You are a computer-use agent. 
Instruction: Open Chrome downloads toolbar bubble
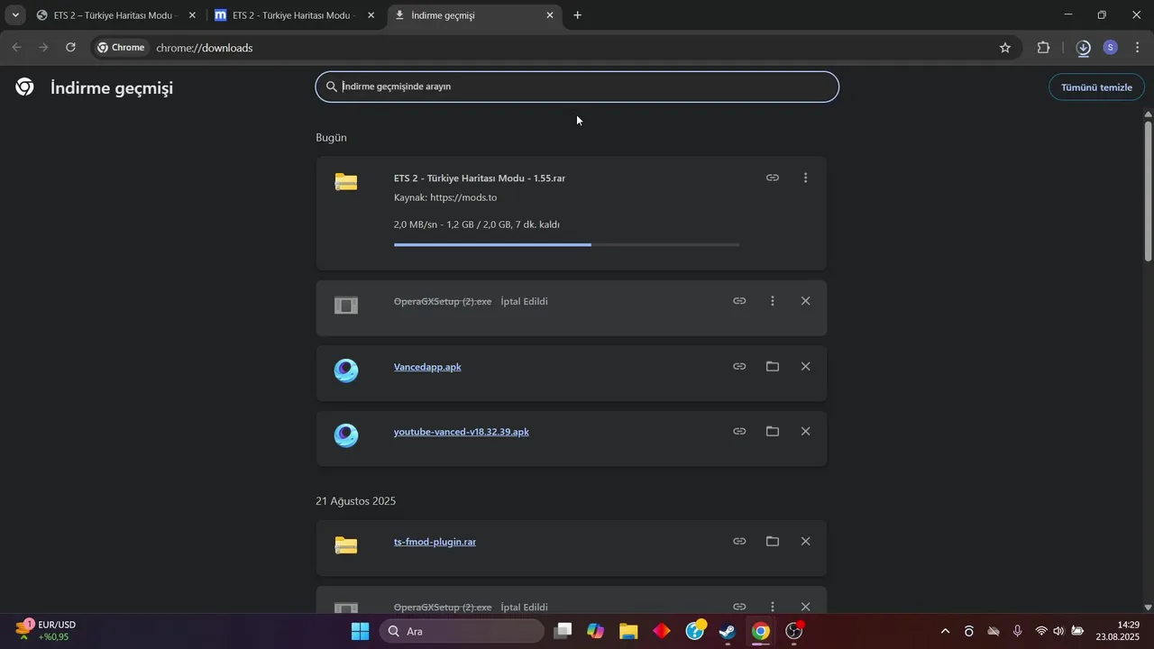[x=1084, y=48]
